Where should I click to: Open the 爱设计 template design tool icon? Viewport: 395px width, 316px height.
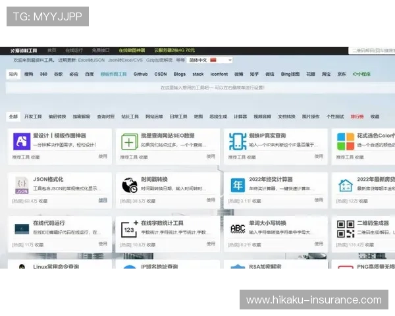[x=22, y=142]
